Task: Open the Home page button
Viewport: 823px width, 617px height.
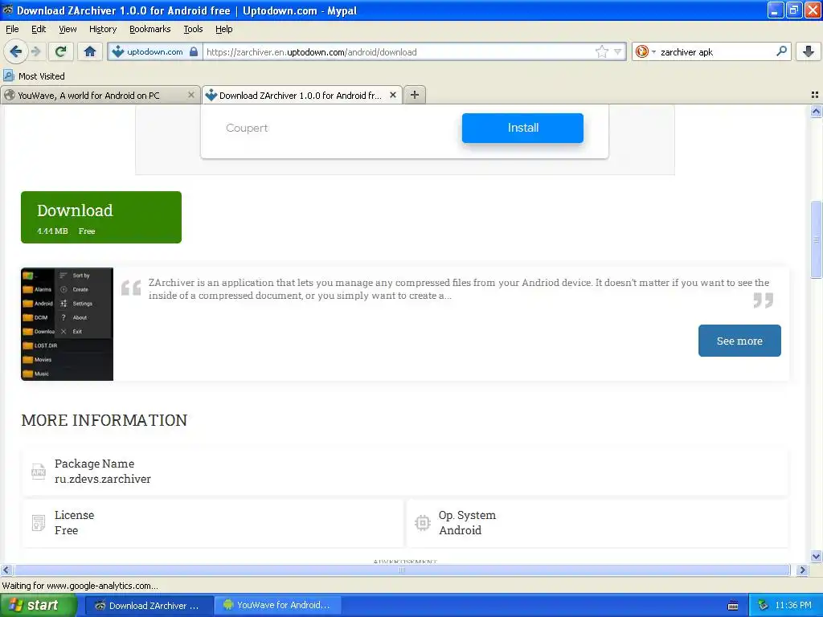Action: tap(90, 51)
